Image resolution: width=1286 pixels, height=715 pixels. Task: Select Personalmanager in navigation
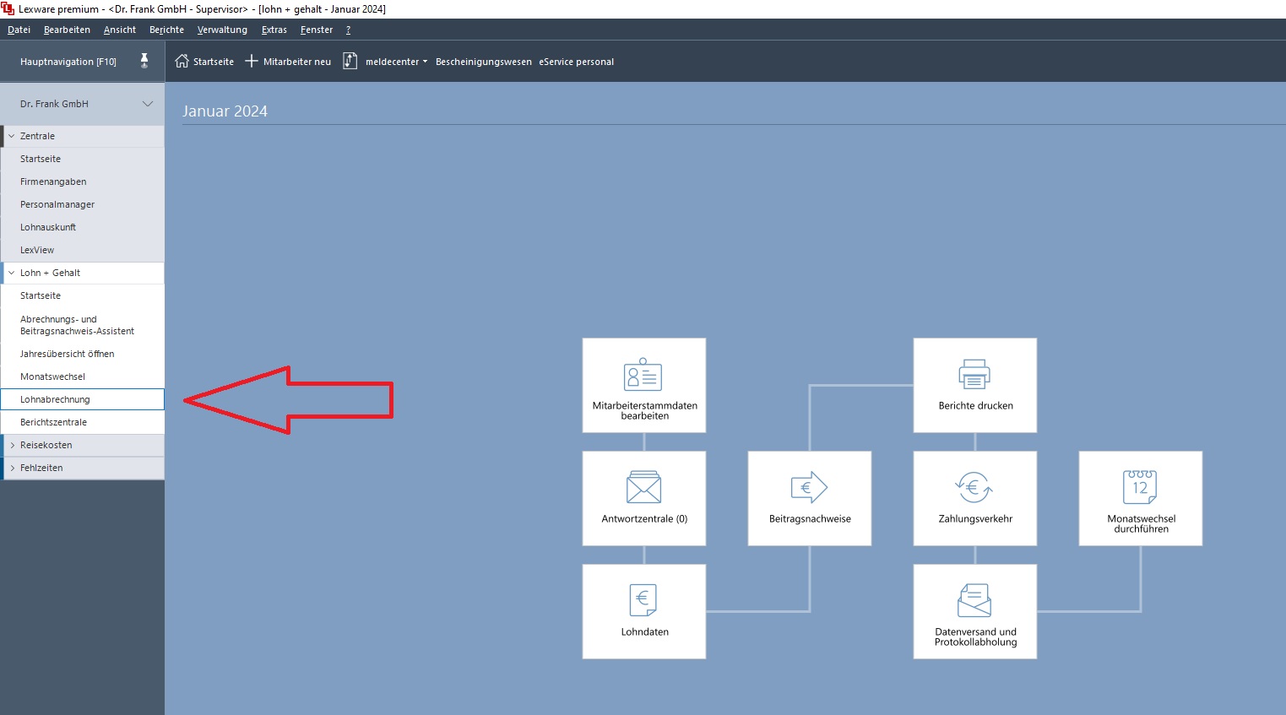click(82, 204)
